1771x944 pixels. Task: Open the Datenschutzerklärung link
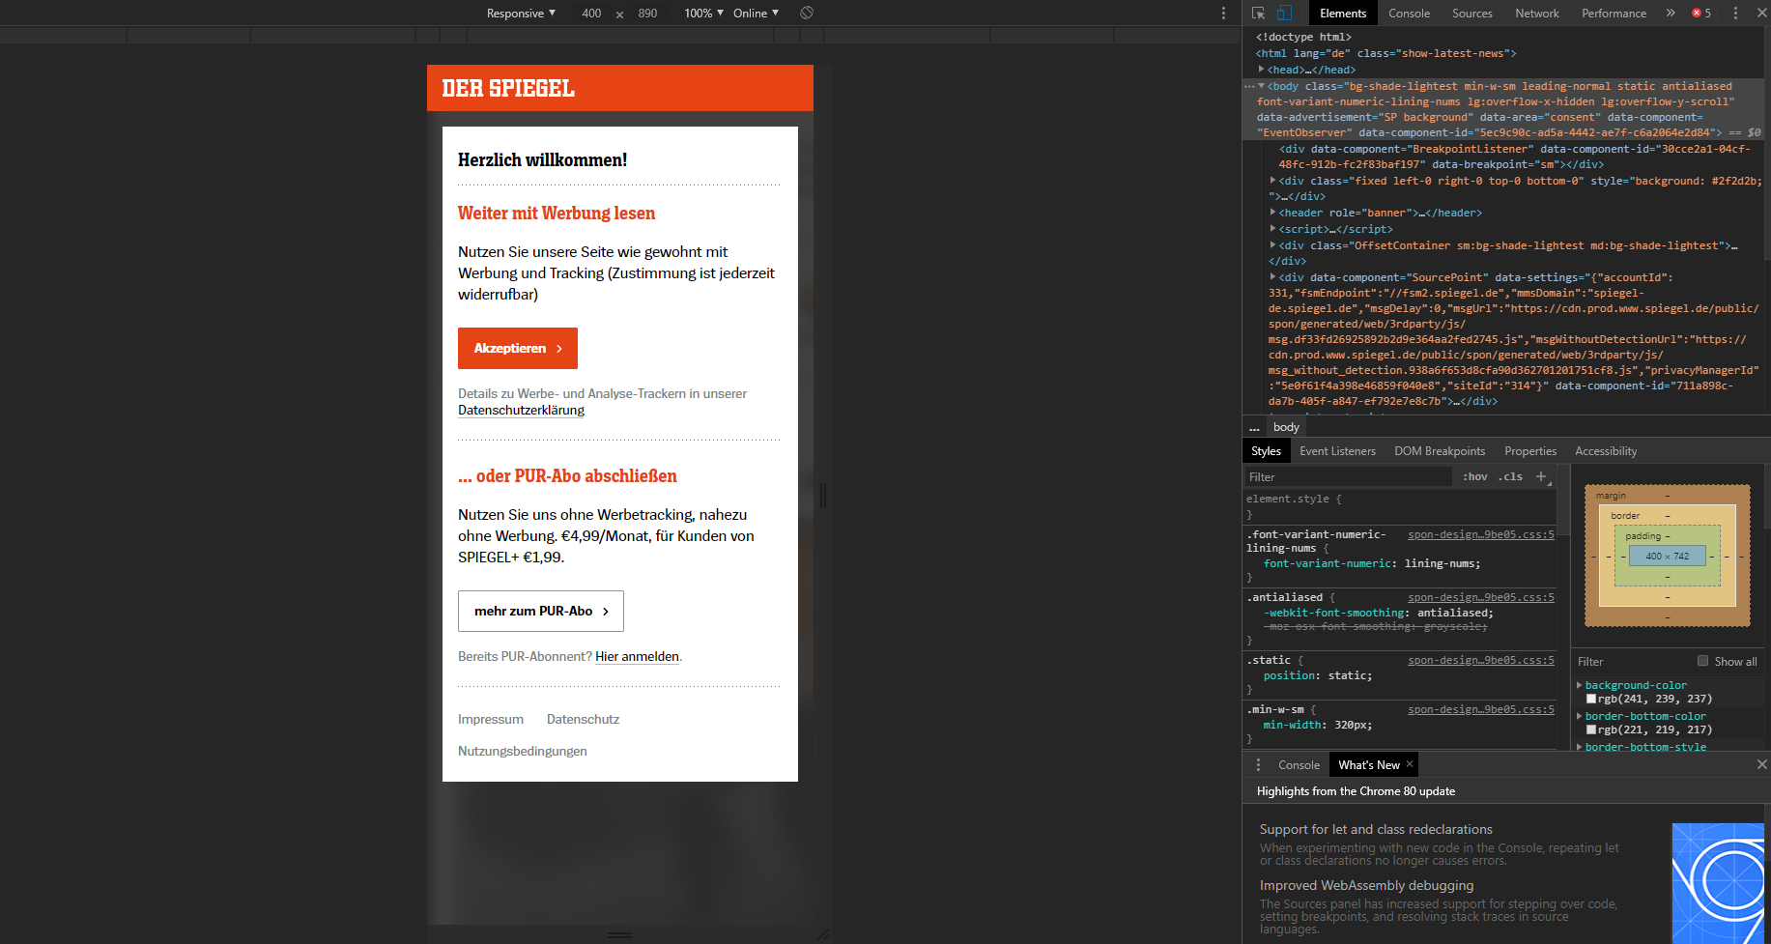(520, 410)
